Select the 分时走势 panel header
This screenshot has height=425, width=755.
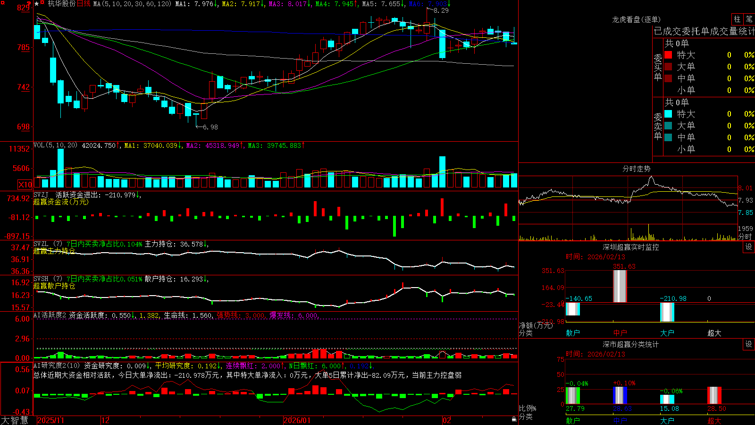(x=636, y=169)
